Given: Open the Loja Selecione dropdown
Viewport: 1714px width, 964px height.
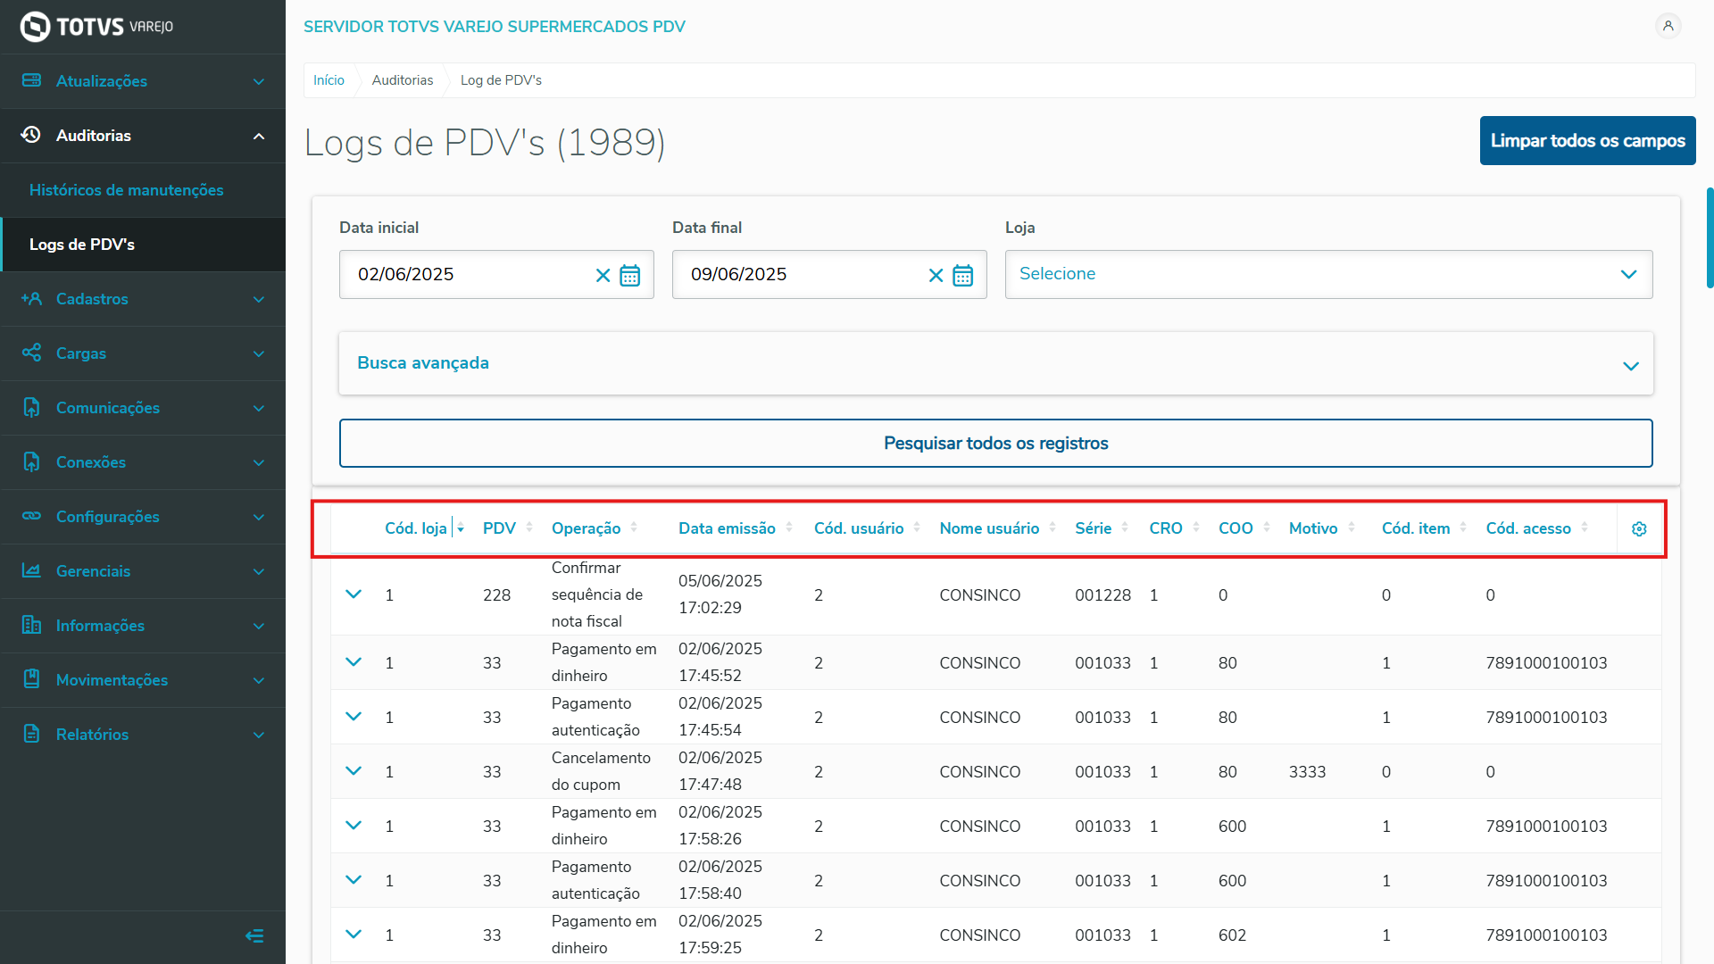Looking at the screenshot, I should 1328,274.
